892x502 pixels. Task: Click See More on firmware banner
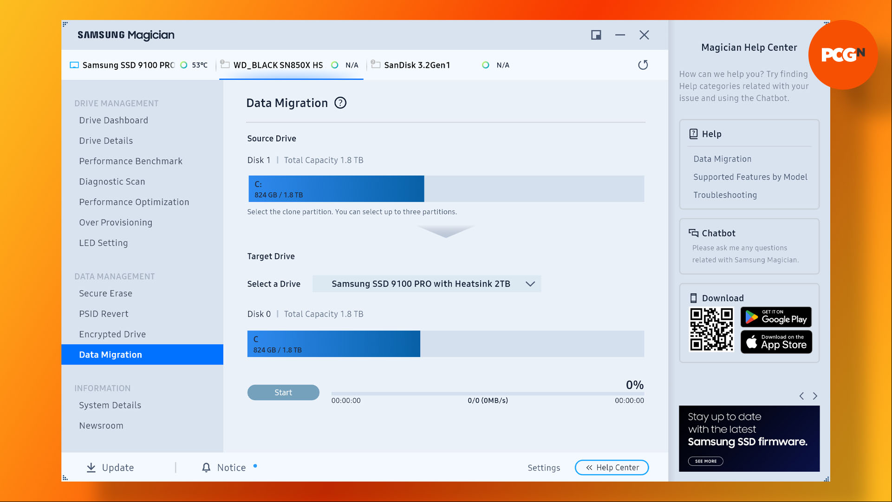coord(705,461)
